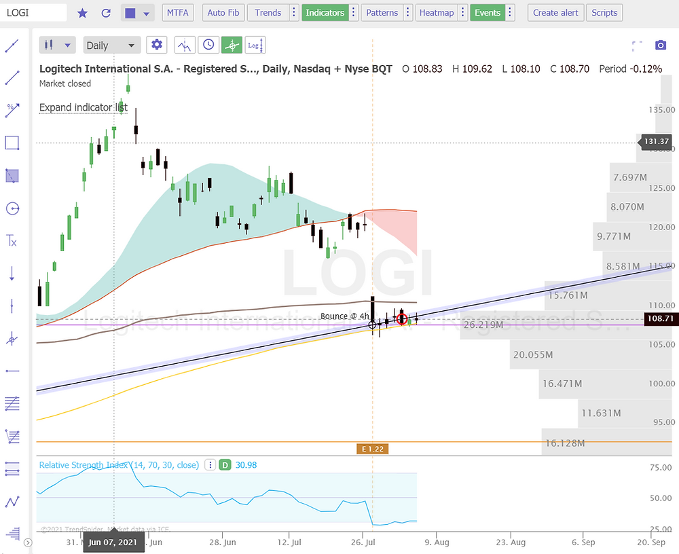Select the rectangle drawing tool
This screenshot has height=554, width=679.
pyautogui.click(x=12, y=143)
